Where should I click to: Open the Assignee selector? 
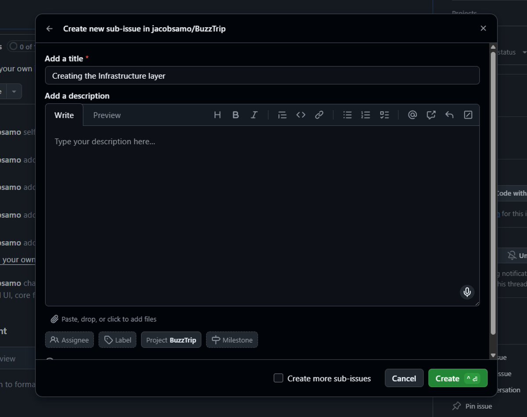(x=69, y=339)
